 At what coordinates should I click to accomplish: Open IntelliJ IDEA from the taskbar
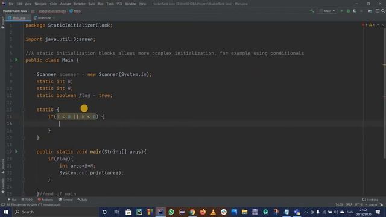[160, 212]
